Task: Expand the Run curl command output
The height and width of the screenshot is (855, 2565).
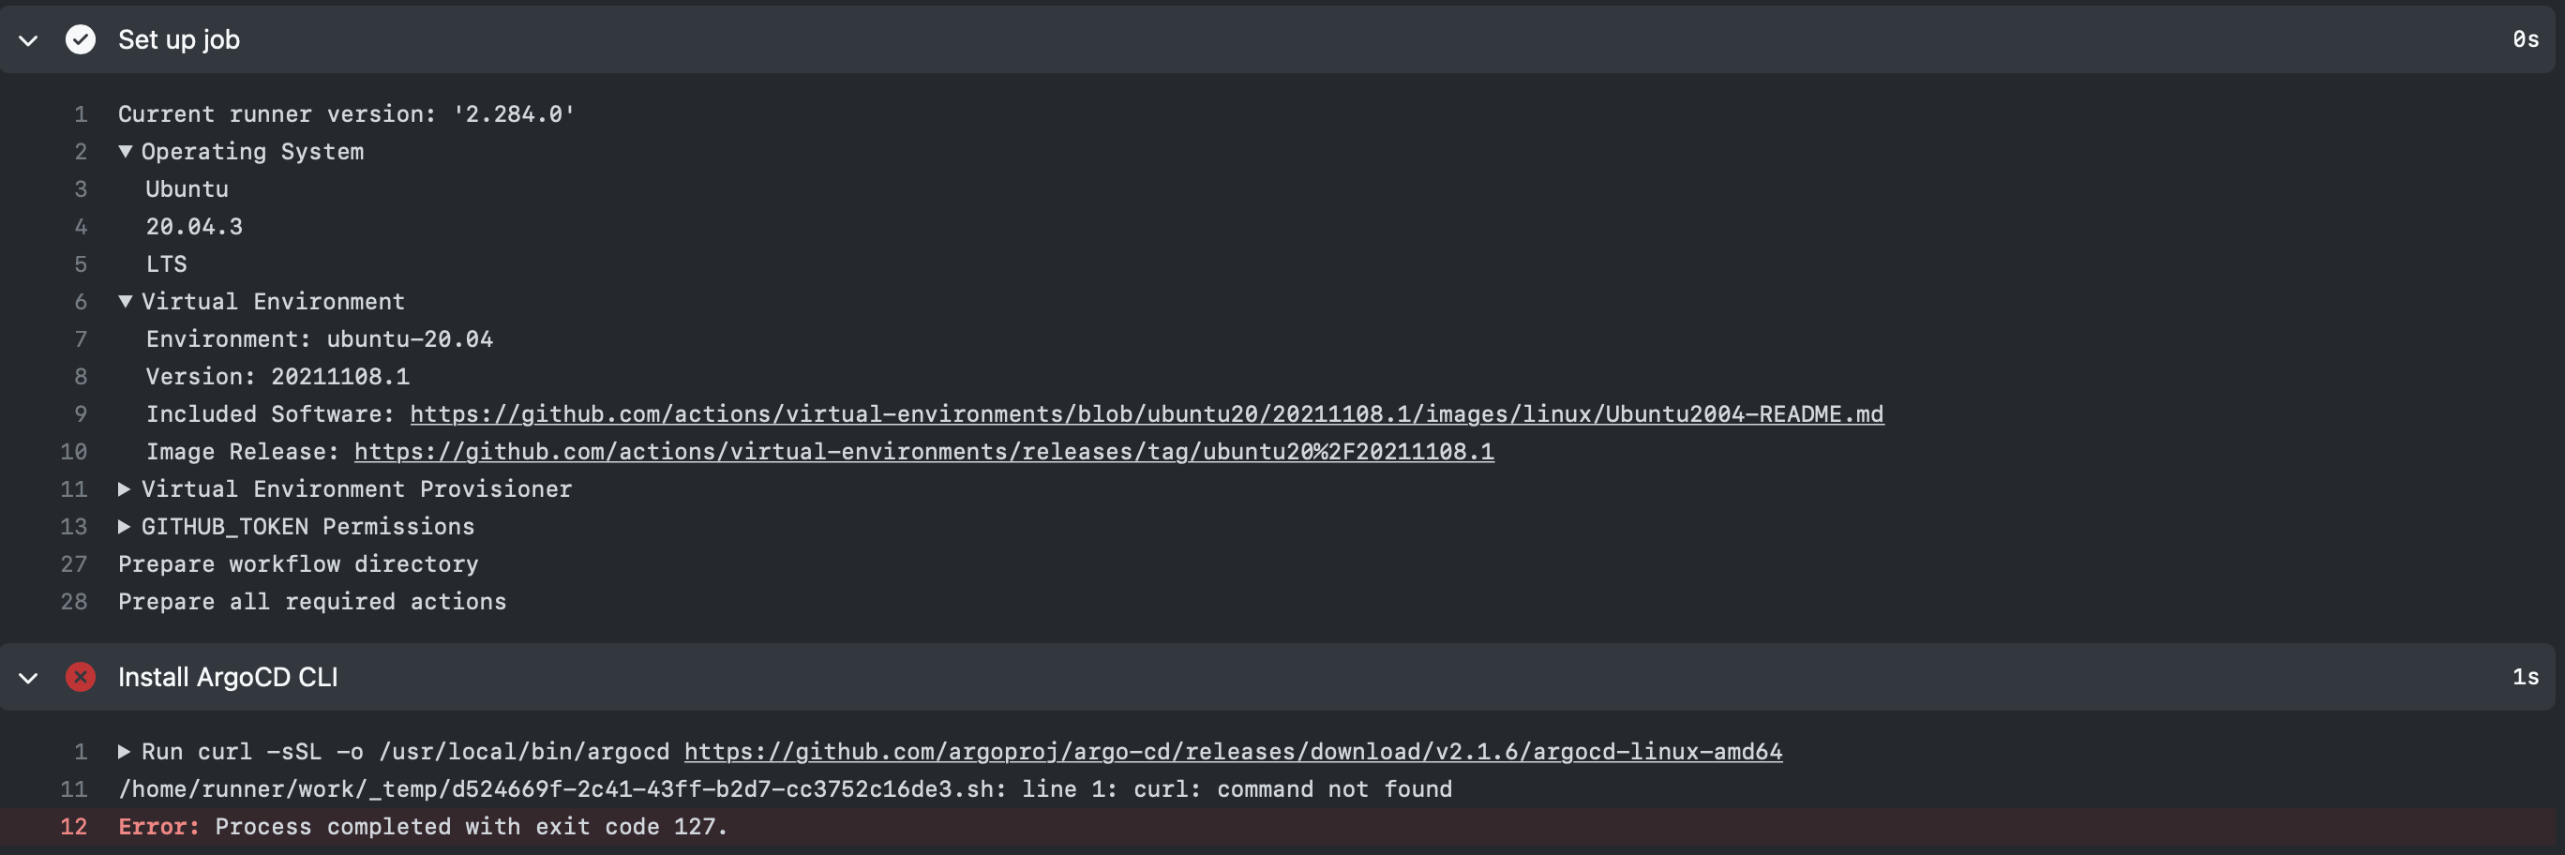Action: coord(125,752)
